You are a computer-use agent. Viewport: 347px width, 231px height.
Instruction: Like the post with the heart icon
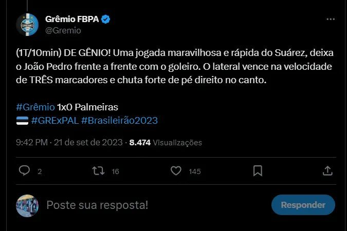(176, 171)
